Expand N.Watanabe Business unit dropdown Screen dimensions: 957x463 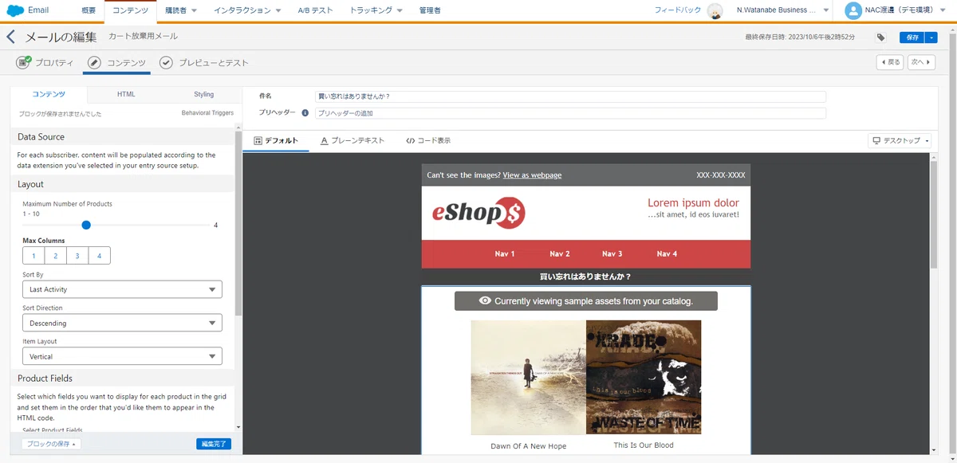[x=782, y=10]
